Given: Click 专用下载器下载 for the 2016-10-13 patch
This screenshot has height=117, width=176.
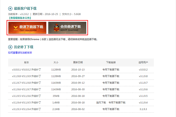Looking at the screenshot, I should tap(111, 70).
